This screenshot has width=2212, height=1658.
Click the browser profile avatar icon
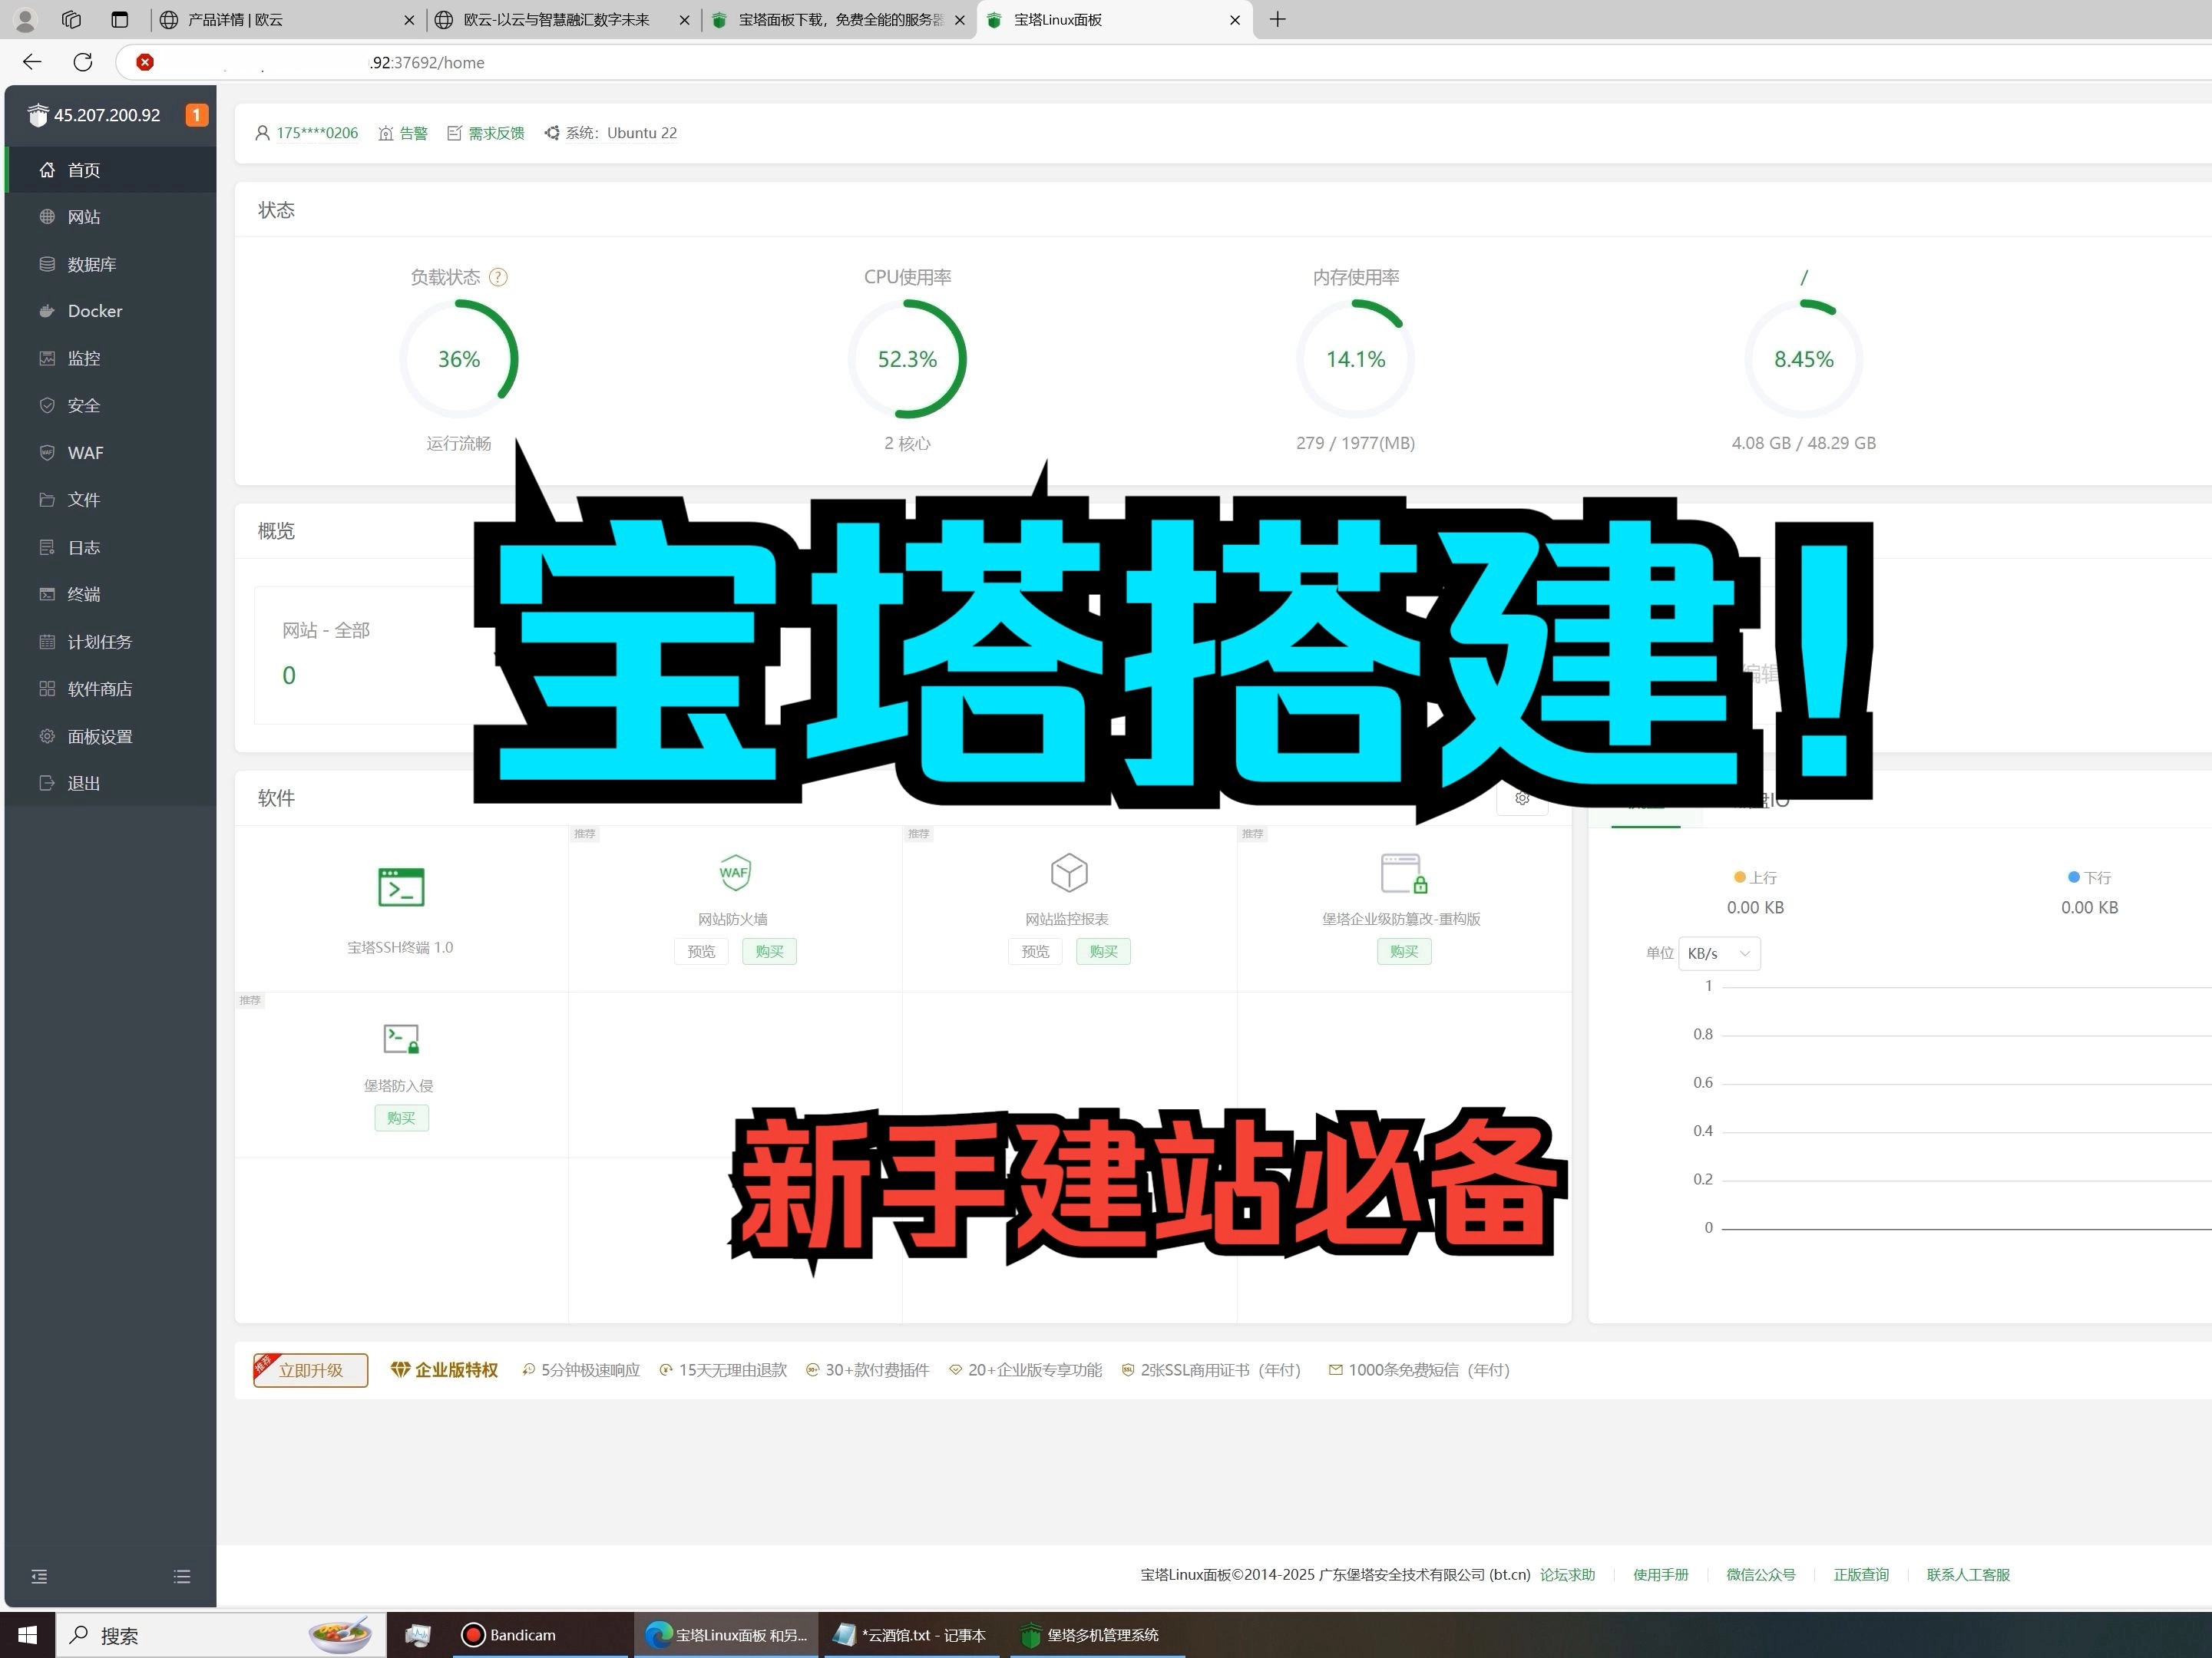(x=26, y=19)
